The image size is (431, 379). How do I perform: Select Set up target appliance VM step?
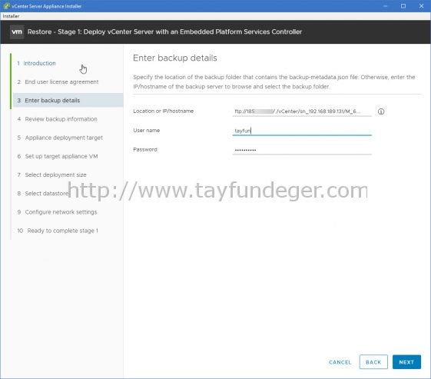coord(61,156)
